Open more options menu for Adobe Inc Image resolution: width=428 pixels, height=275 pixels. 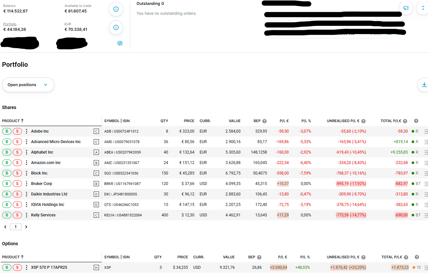27,131
